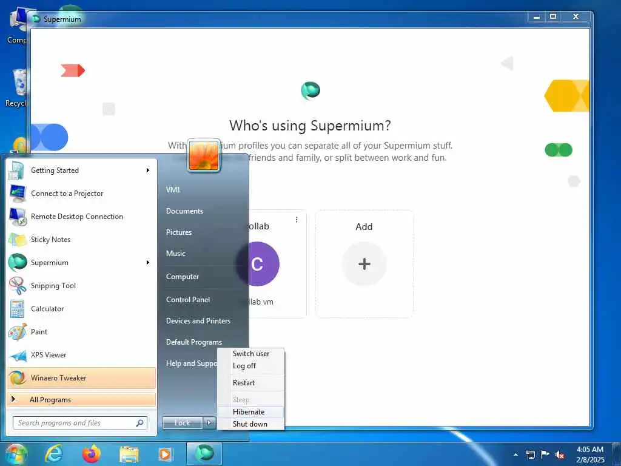Open Windows Media Player on taskbar
Image resolution: width=621 pixels, height=466 pixels.
tap(165, 454)
